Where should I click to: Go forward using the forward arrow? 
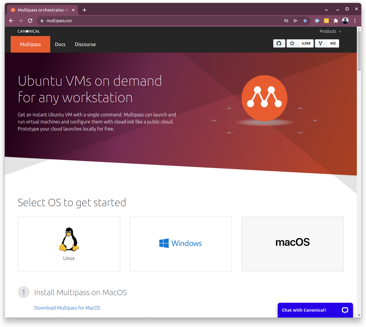pos(21,21)
